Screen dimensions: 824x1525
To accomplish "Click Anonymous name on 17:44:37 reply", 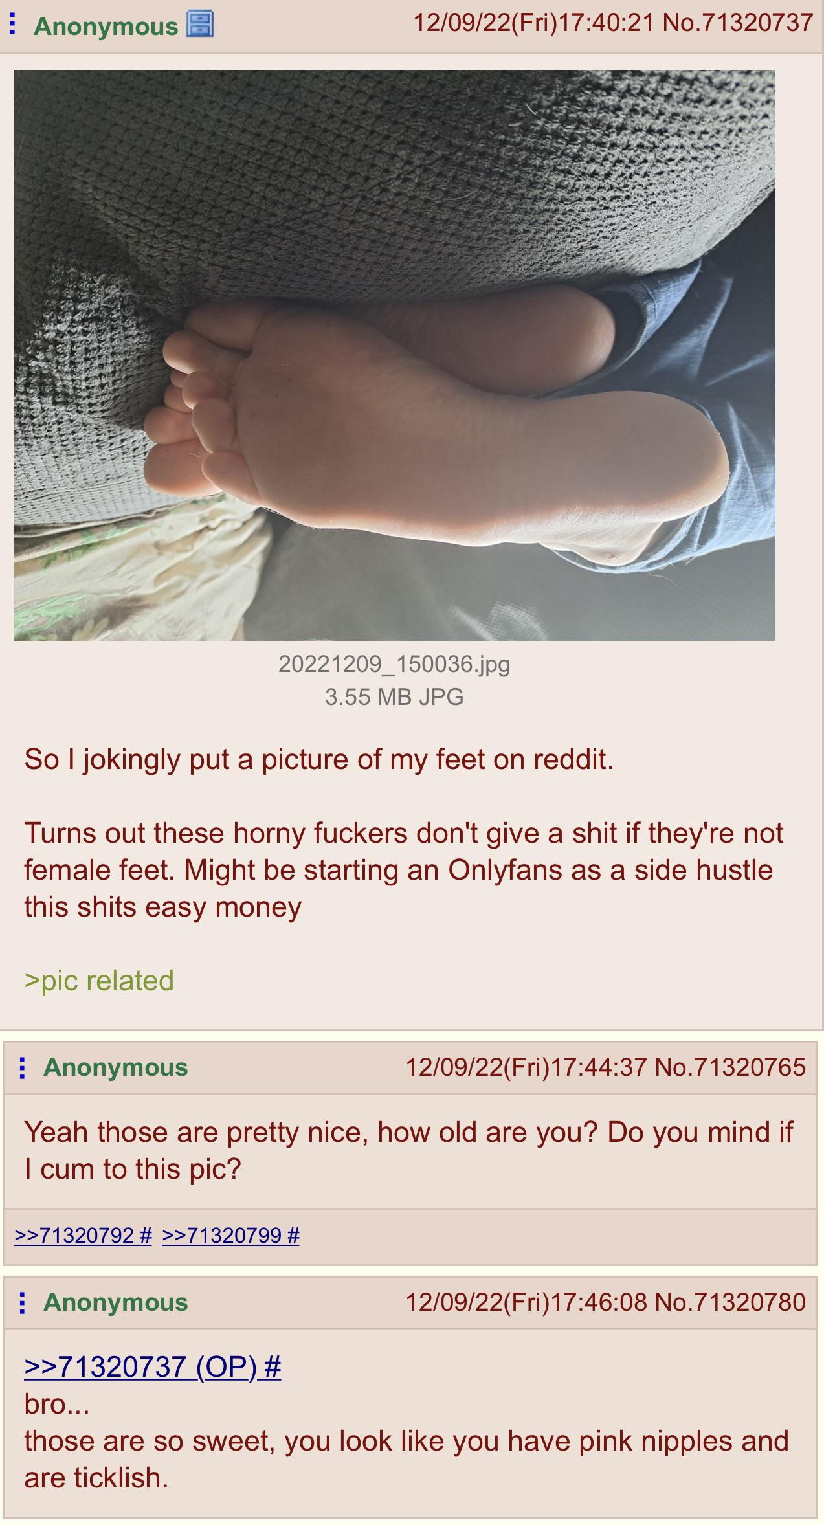I will coord(115,1067).
